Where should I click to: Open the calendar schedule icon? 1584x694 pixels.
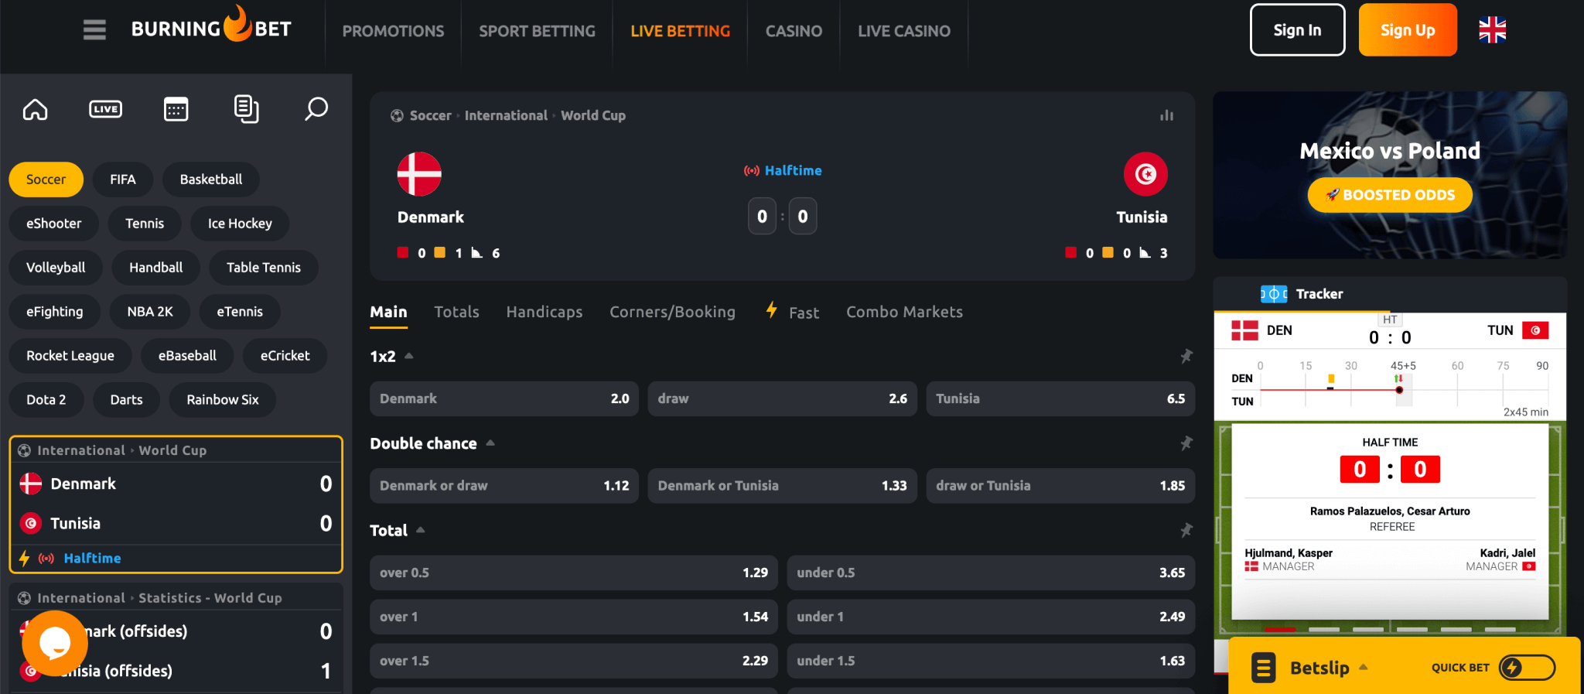click(x=176, y=109)
